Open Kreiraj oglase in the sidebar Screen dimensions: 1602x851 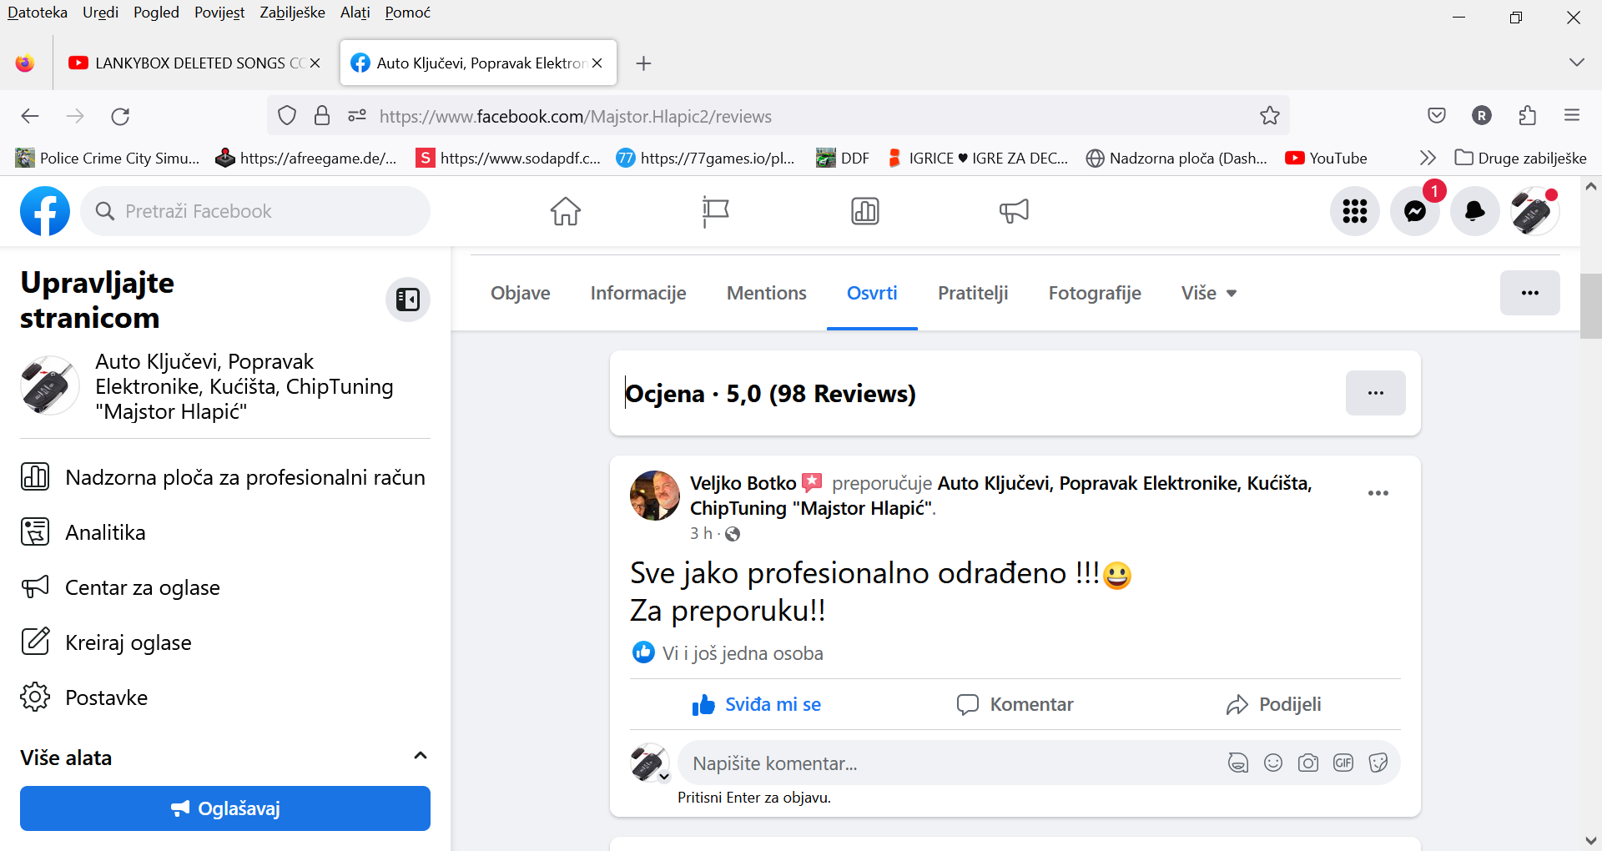224,642
